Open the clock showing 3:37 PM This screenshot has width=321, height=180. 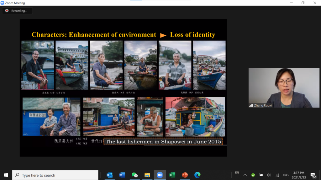click(298, 175)
